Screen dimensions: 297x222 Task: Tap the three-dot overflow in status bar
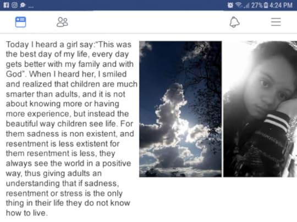coord(31,7)
